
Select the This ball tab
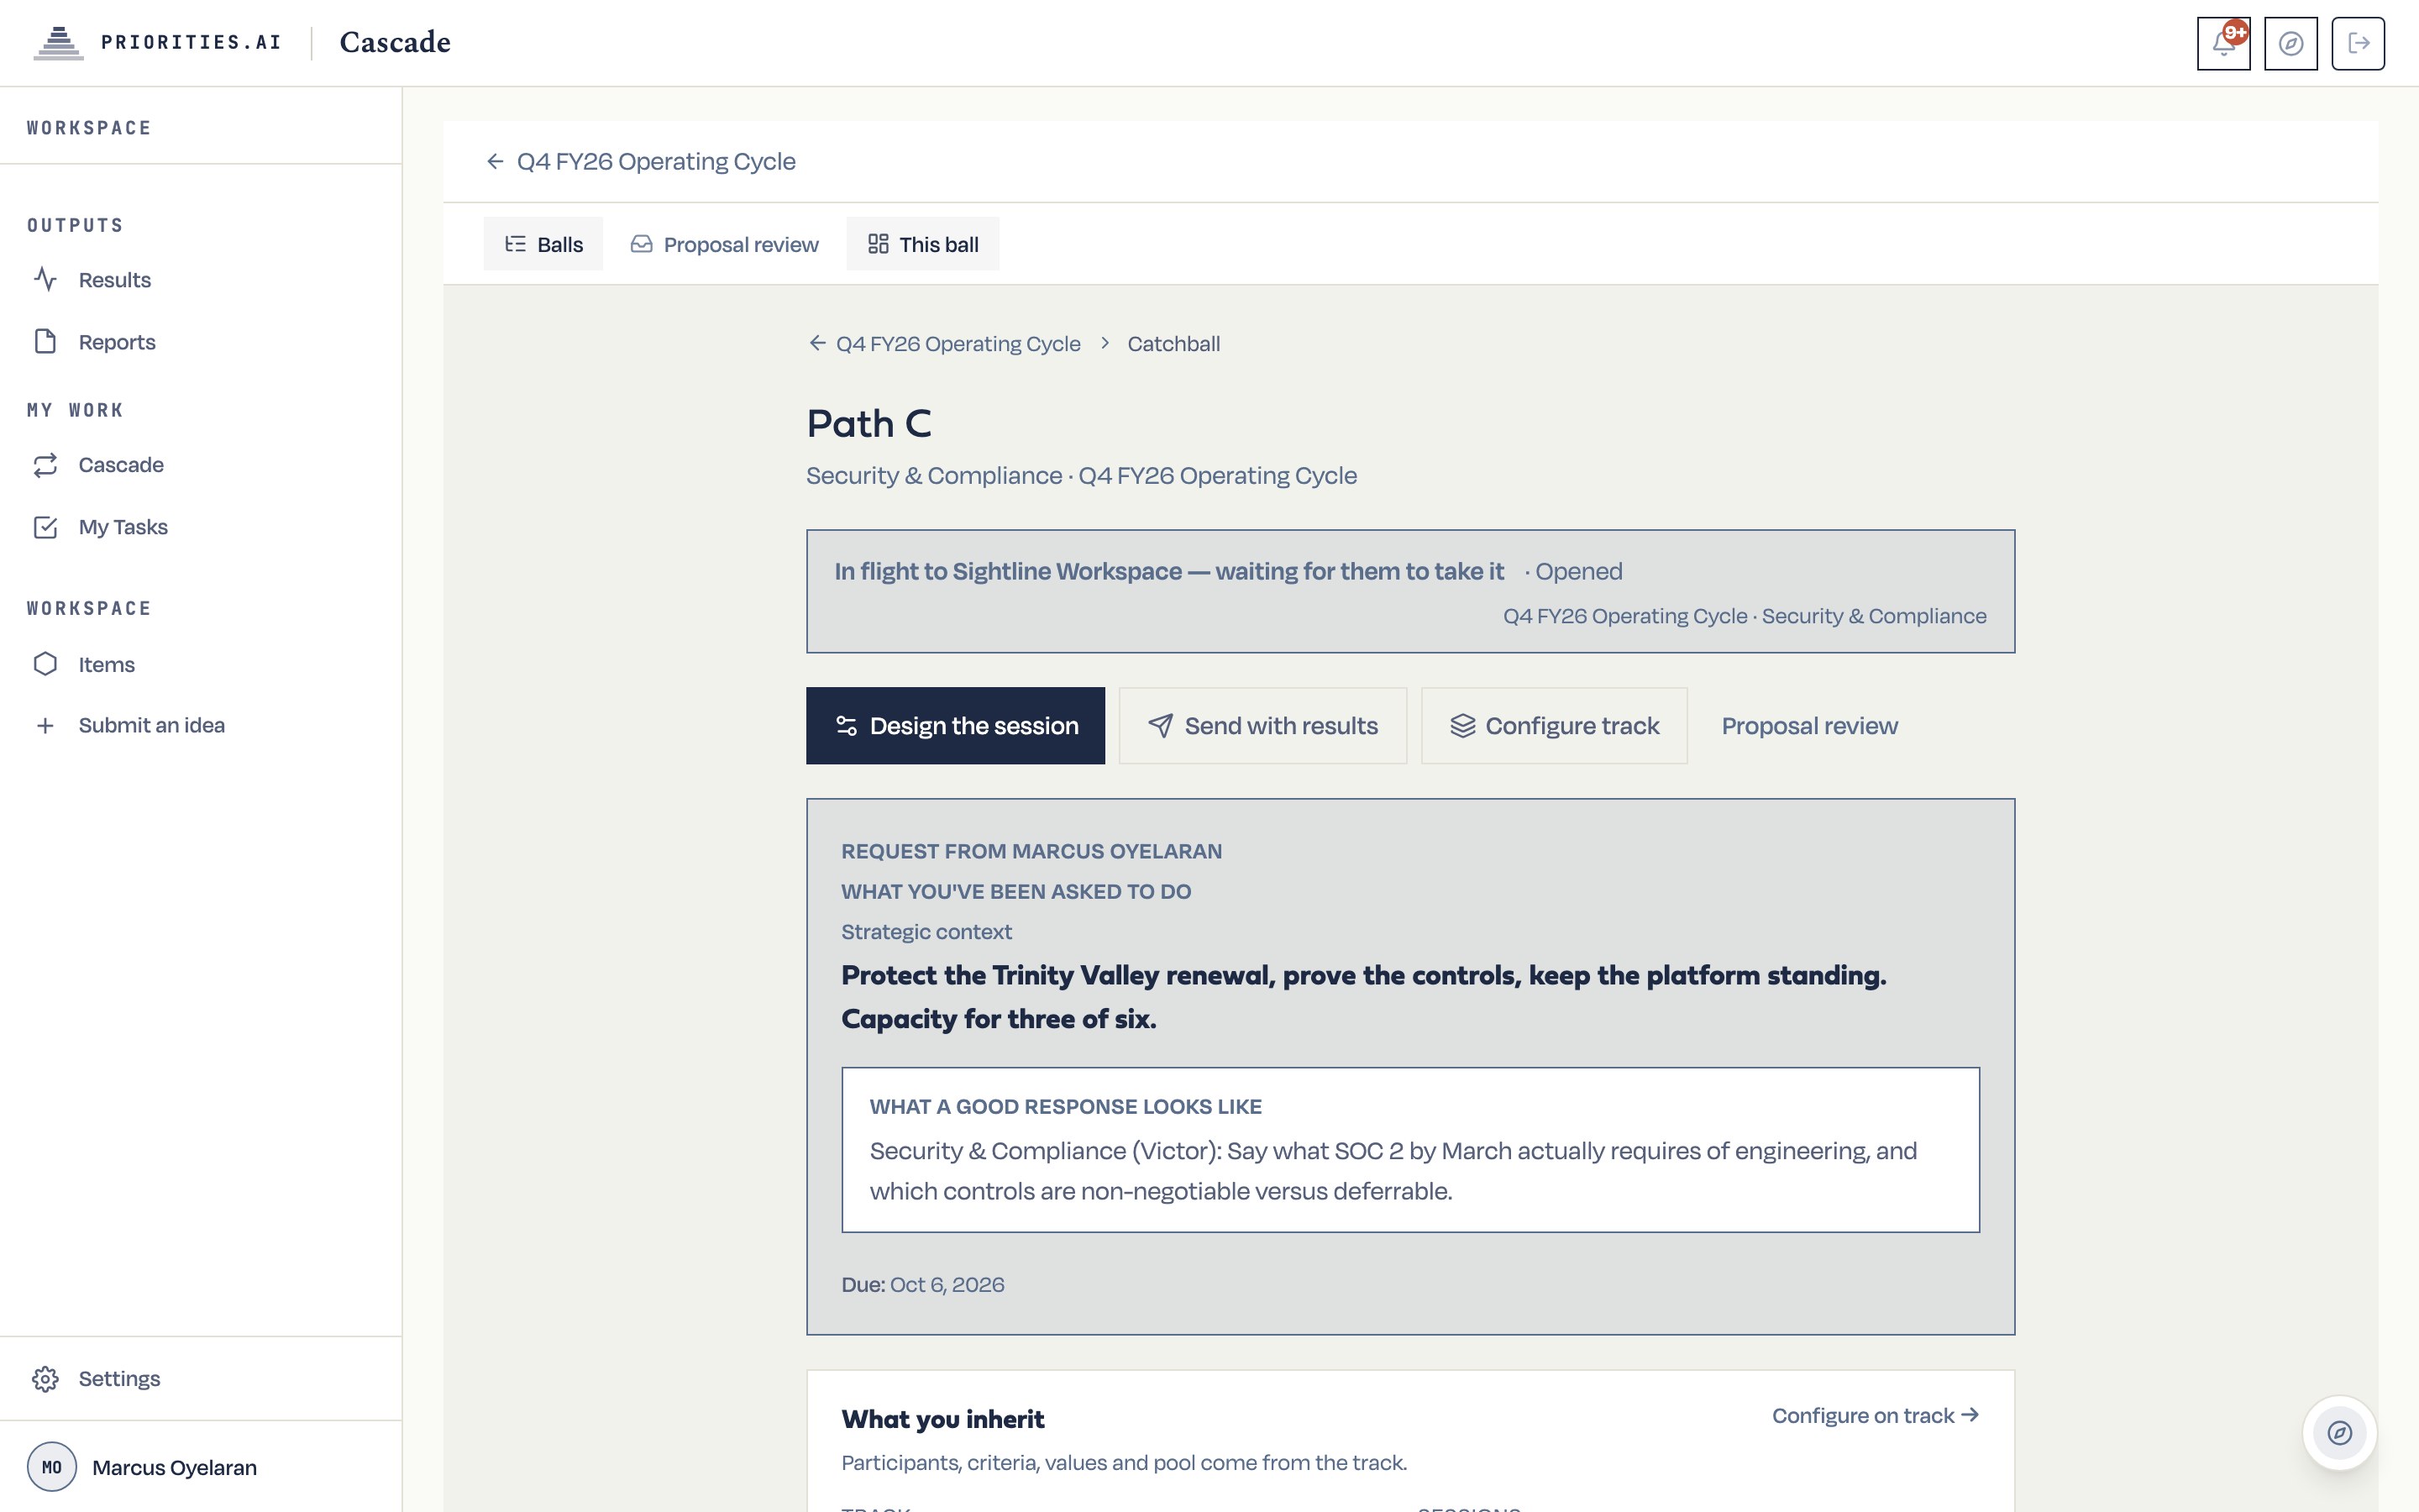tap(922, 244)
